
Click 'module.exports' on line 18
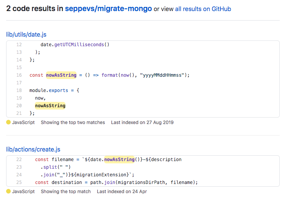[x=49, y=90]
